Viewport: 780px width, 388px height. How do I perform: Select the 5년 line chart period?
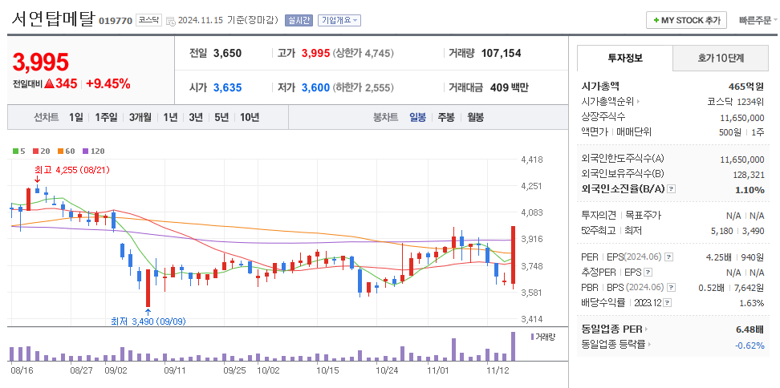tap(221, 118)
